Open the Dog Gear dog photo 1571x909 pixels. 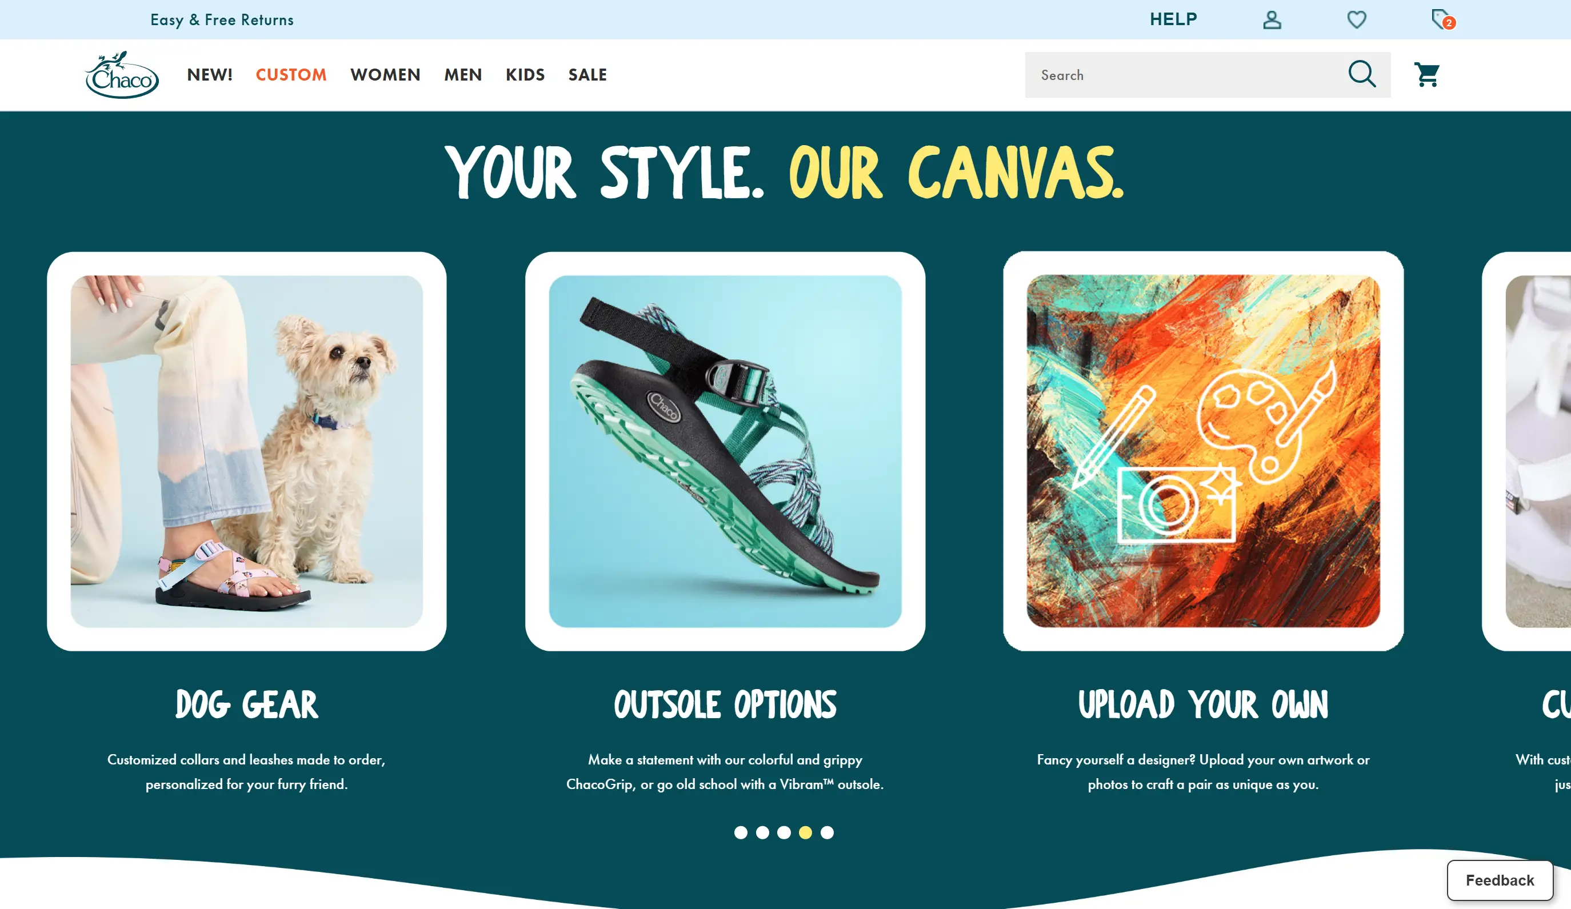tap(247, 451)
